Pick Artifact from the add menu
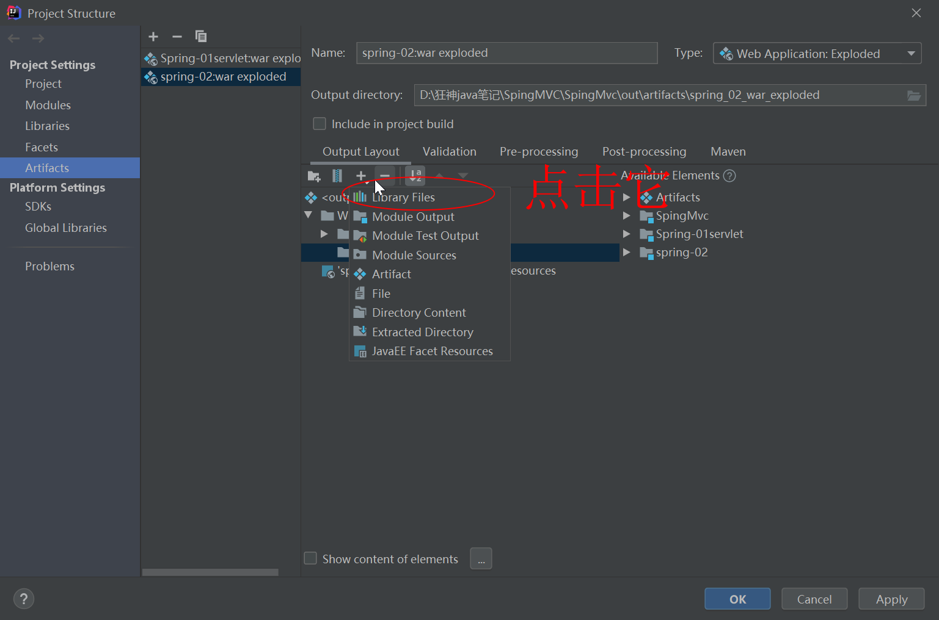The width and height of the screenshot is (939, 620). (429, 274)
